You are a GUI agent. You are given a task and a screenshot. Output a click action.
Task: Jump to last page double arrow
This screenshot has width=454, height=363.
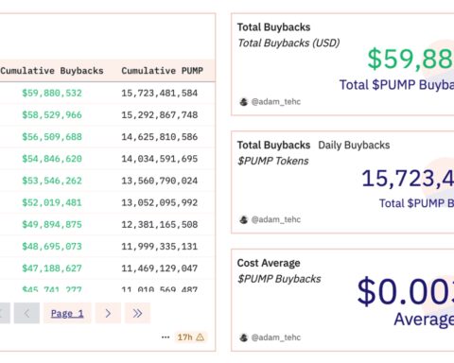pos(137,313)
